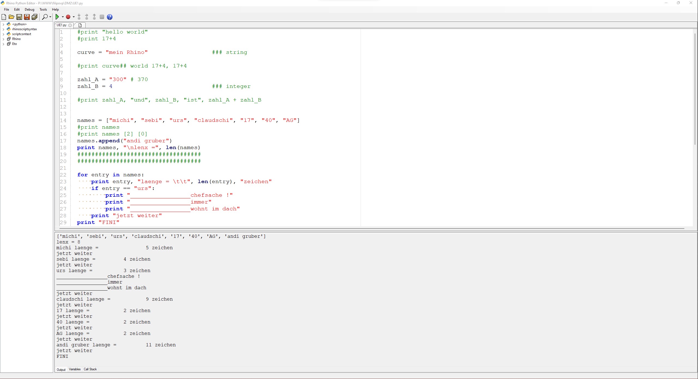Switch to the Call Stack tab
Viewport: 698px width, 379px height.
90,369
